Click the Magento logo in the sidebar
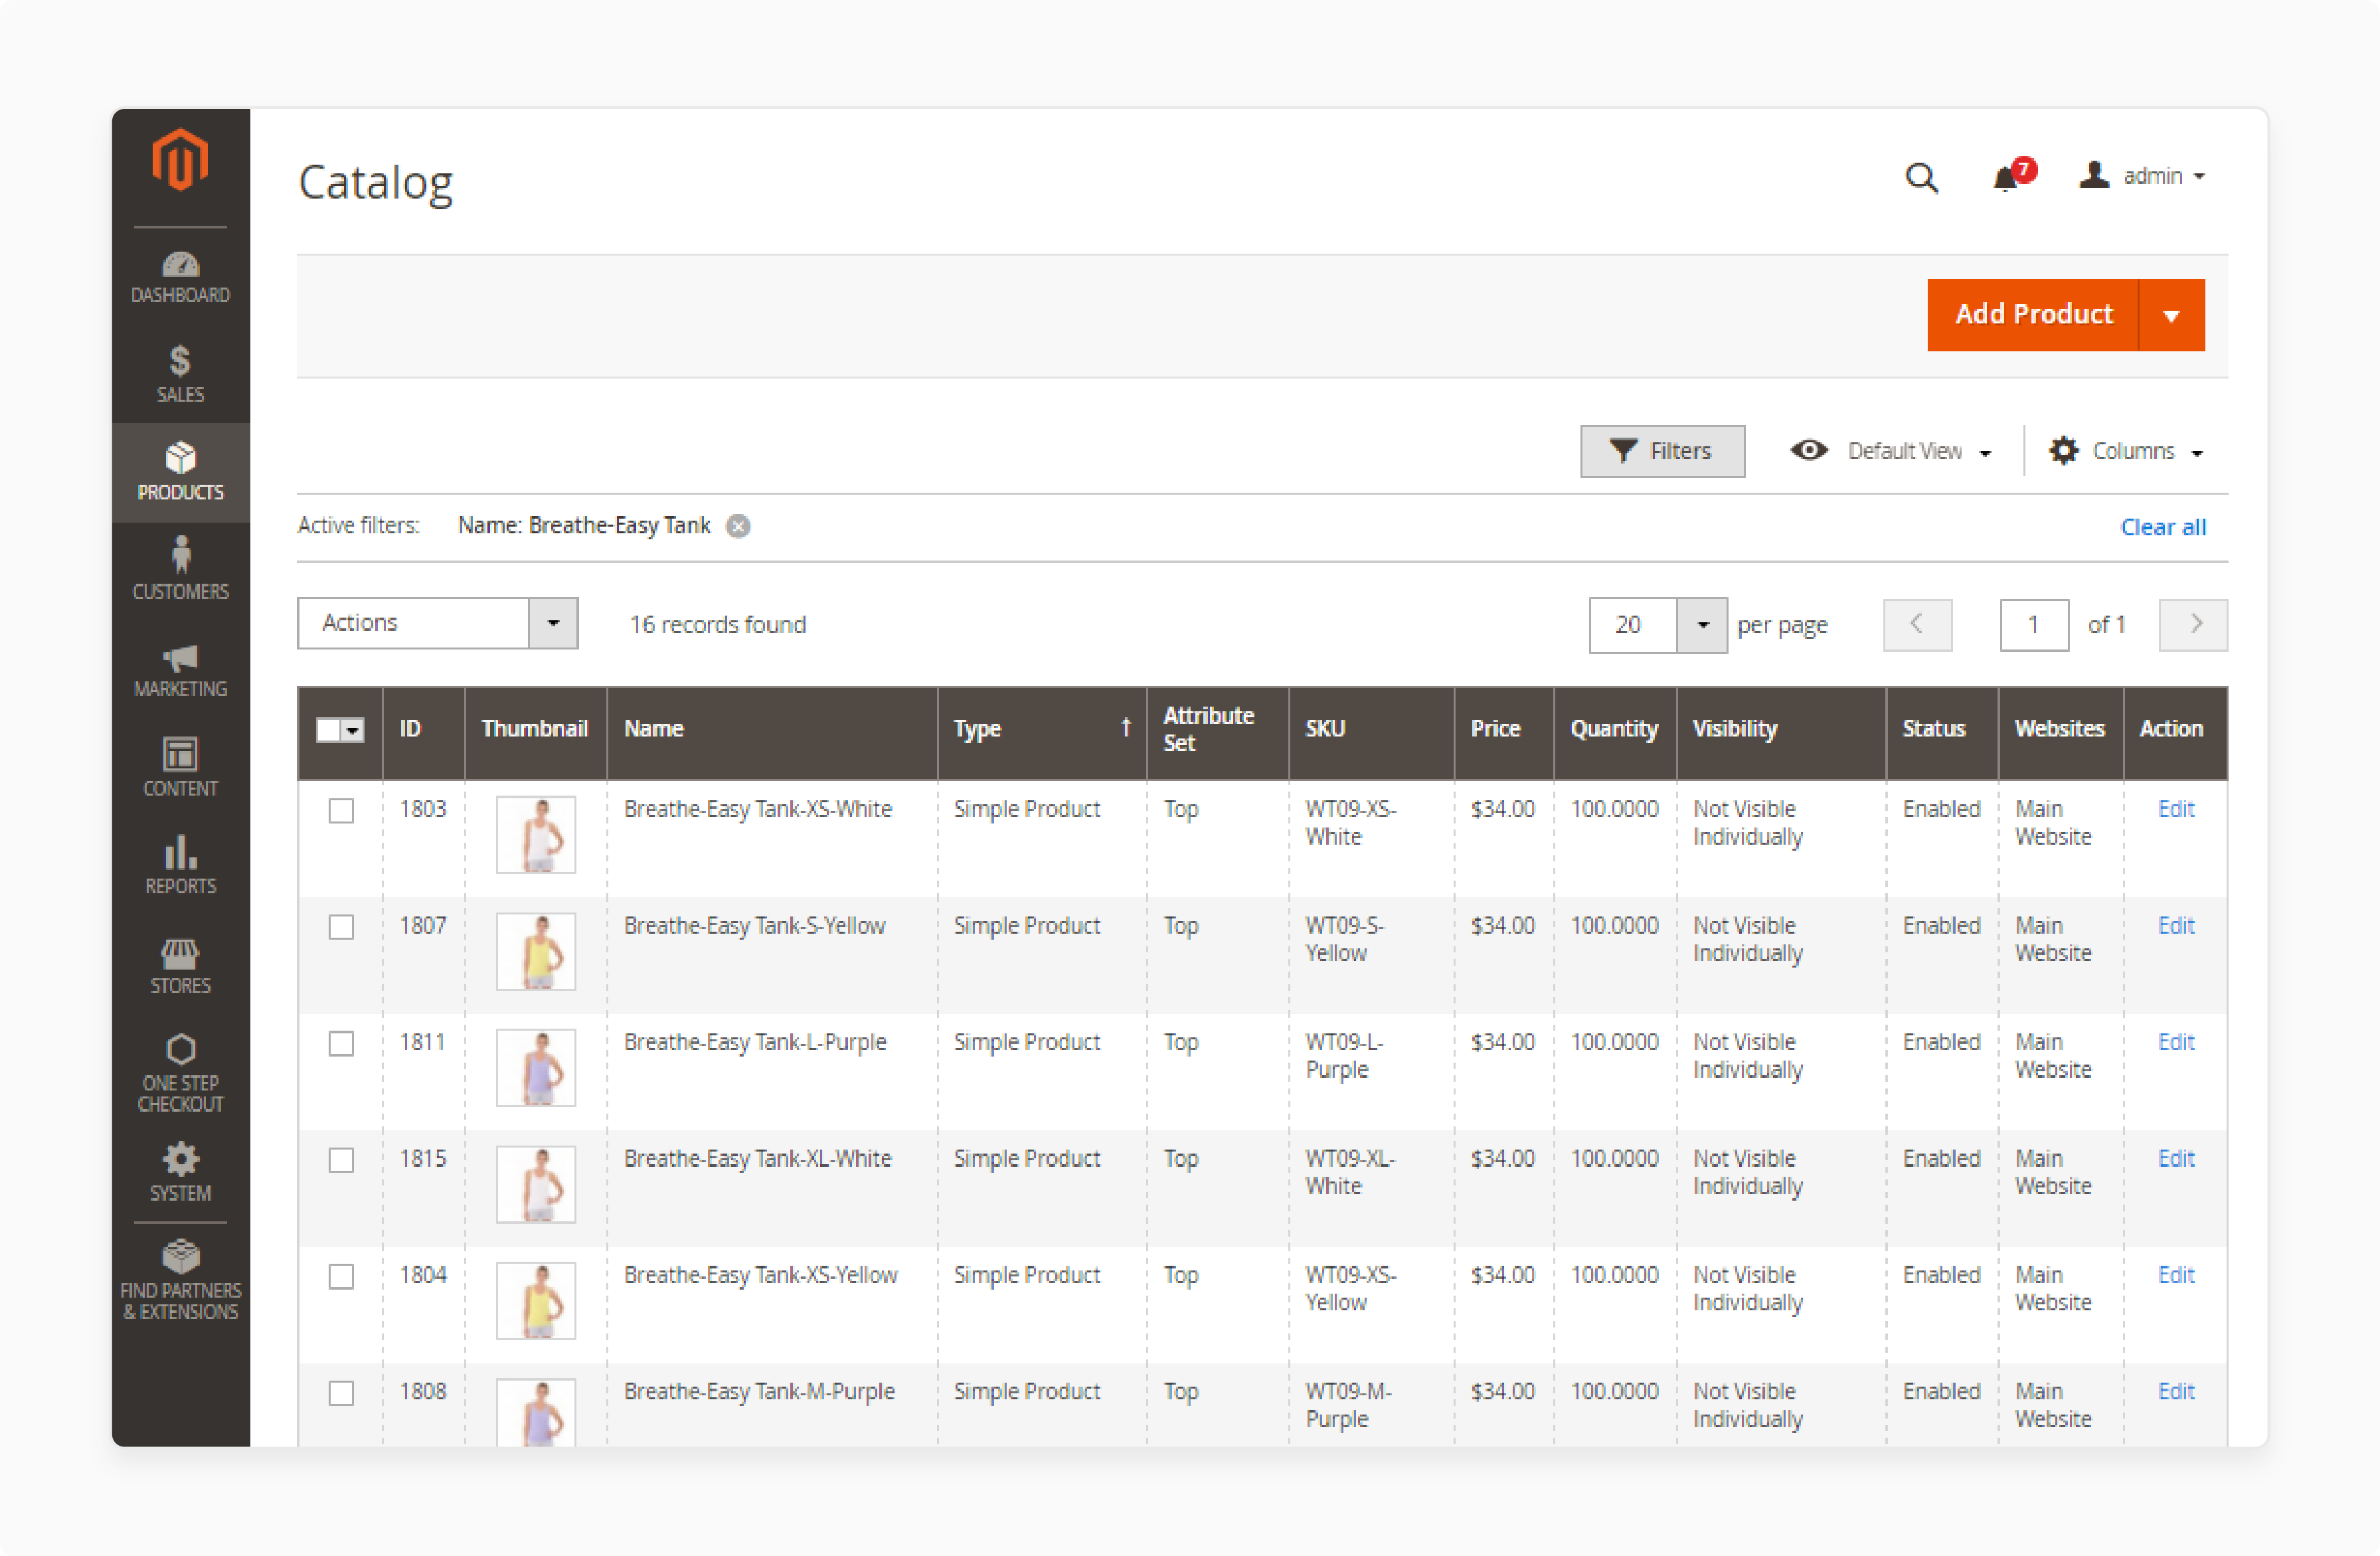2380x1556 pixels. (180, 160)
